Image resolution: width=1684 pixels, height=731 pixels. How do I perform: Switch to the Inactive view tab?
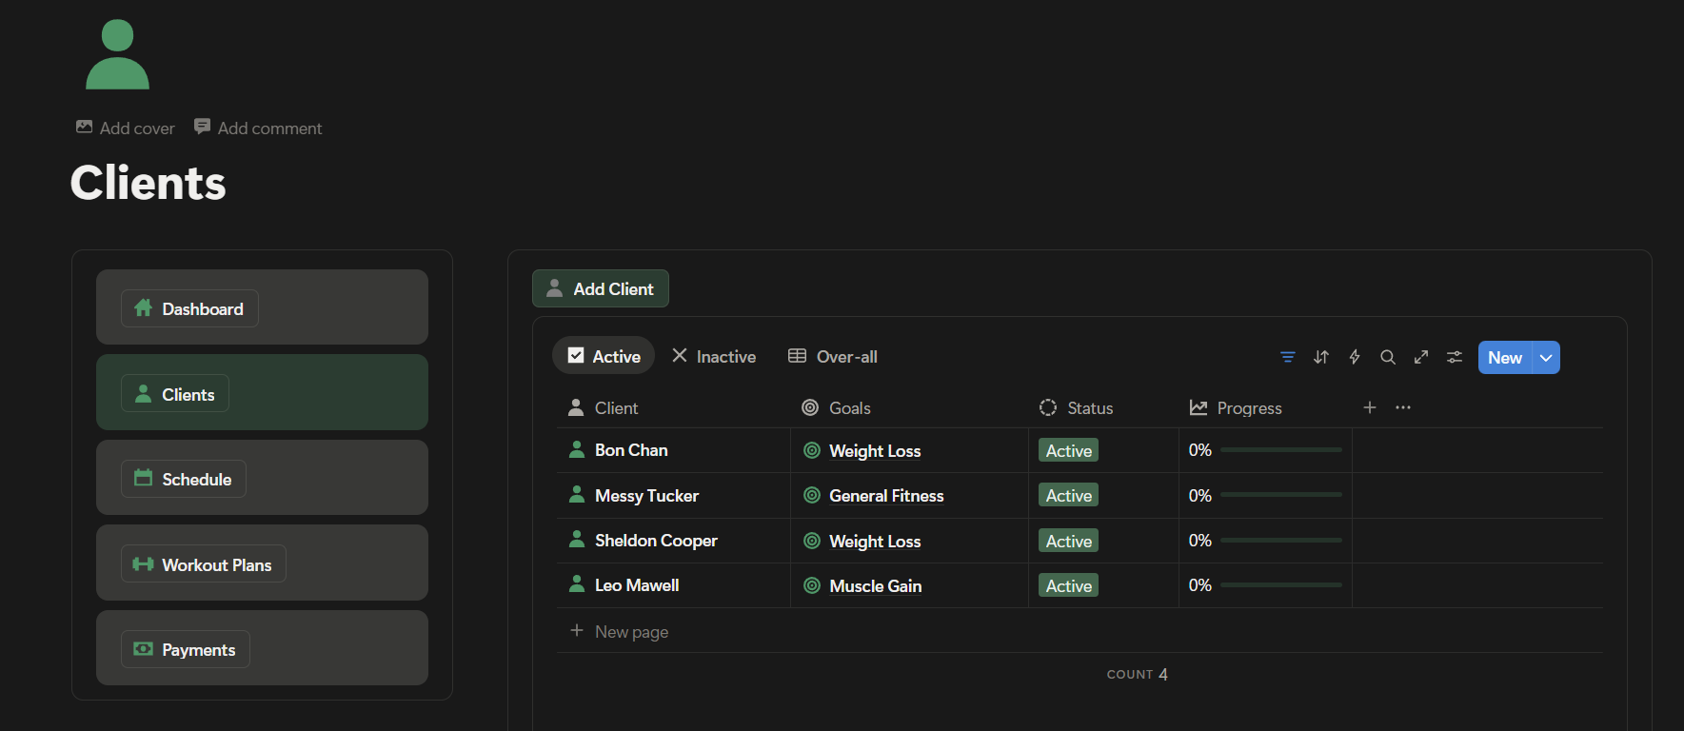pyautogui.click(x=714, y=356)
